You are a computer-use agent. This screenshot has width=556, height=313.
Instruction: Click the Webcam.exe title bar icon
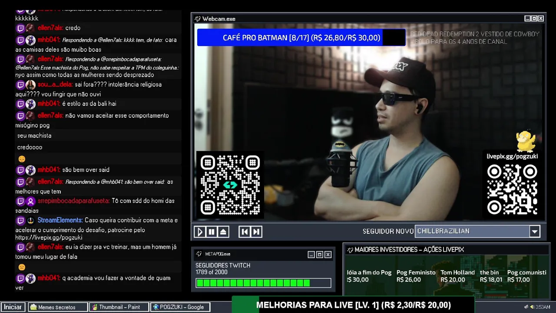(198, 19)
